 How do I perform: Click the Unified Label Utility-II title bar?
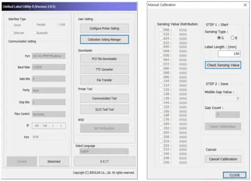pyautogui.click(x=69, y=6)
